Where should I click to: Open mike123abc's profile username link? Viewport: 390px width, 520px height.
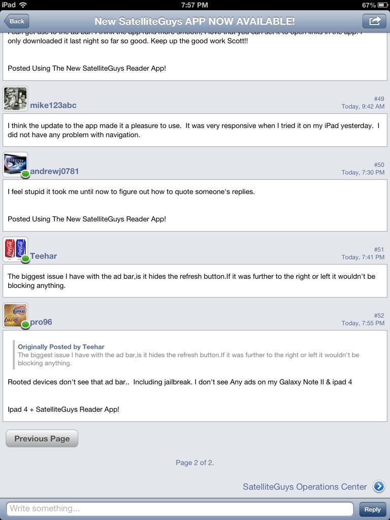53,105
